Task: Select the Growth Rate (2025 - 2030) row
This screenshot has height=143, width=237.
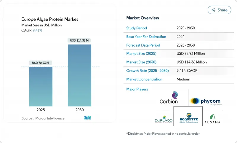Action: pos(177,71)
